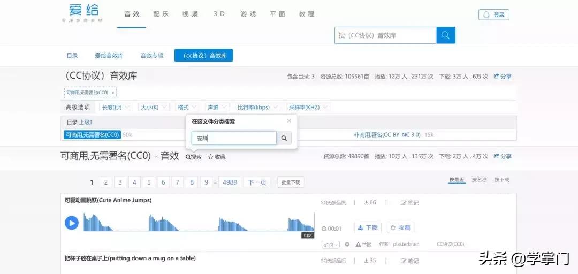Open 笔记 notes for Cute Anime Jumps

pyautogui.click(x=409, y=202)
